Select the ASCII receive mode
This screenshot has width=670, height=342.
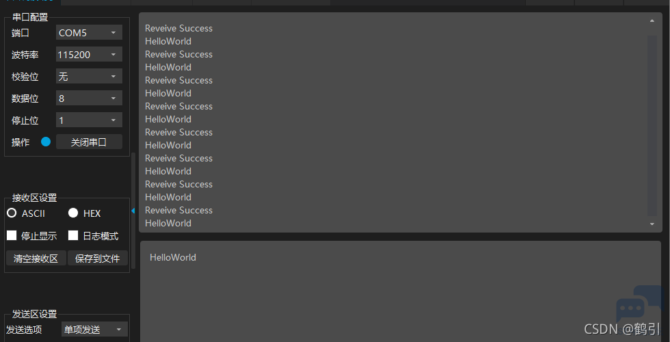pyautogui.click(x=12, y=213)
